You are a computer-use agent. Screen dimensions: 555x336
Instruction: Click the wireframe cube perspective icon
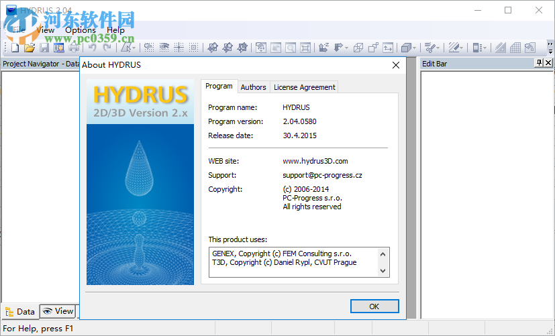pos(358,48)
